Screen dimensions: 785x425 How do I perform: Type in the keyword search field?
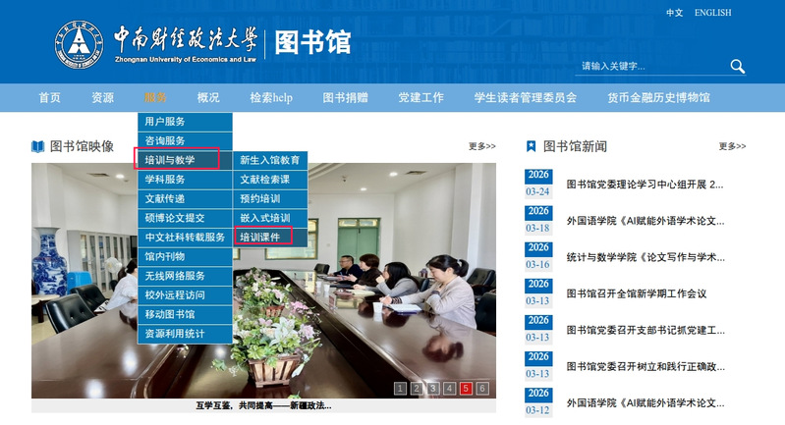tap(648, 67)
